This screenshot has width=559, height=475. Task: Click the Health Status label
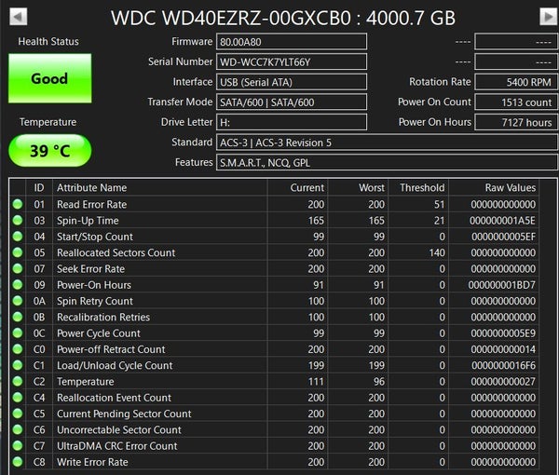(48, 41)
